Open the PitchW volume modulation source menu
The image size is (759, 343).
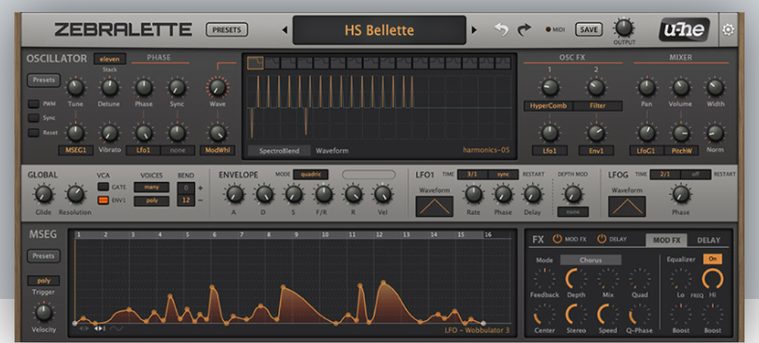(x=681, y=150)
